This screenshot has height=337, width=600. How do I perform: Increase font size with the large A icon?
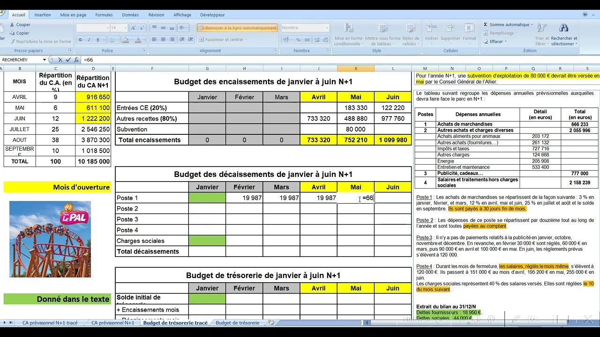click(133, 28)
